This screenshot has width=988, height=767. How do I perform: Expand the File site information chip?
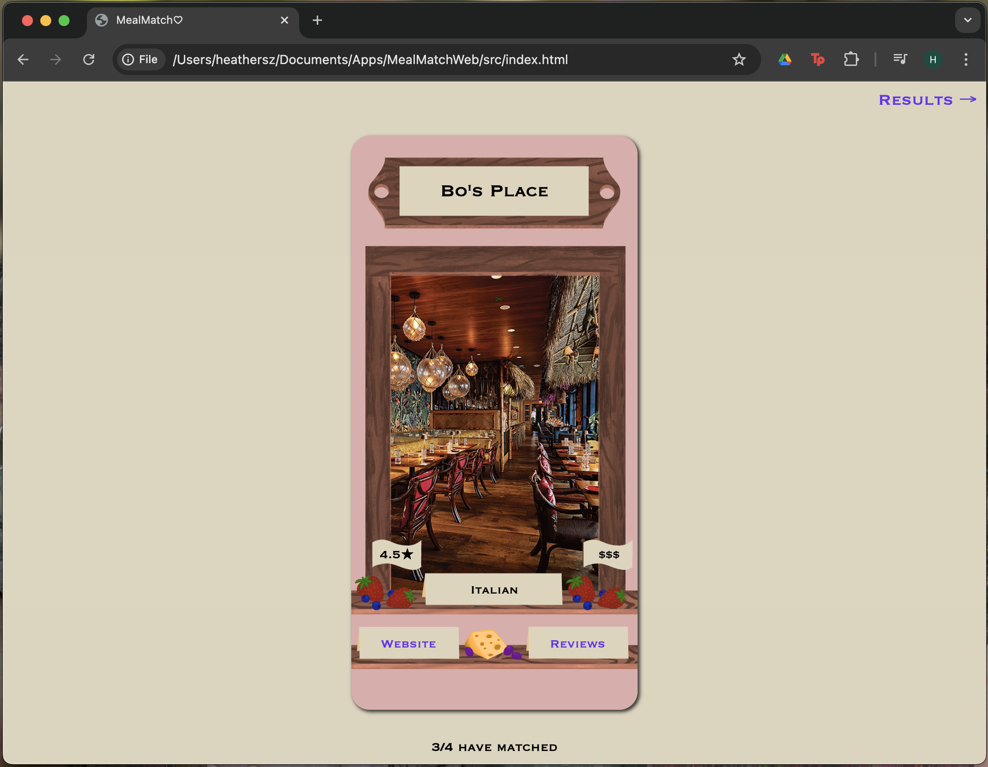point(140,59)
